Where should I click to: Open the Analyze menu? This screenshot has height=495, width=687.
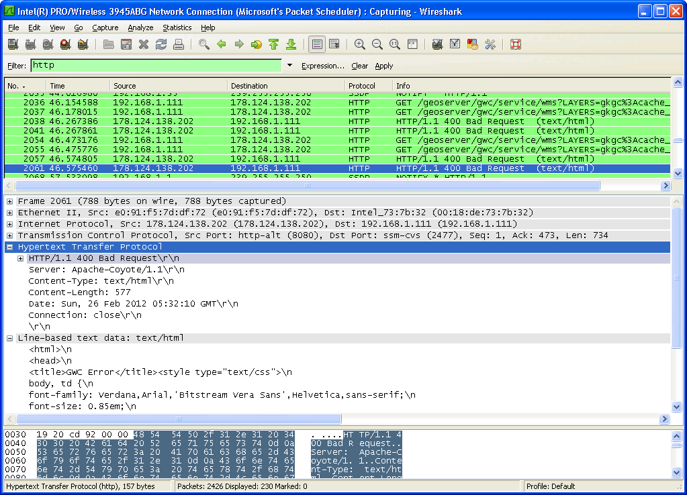click(x=140, y=27)
